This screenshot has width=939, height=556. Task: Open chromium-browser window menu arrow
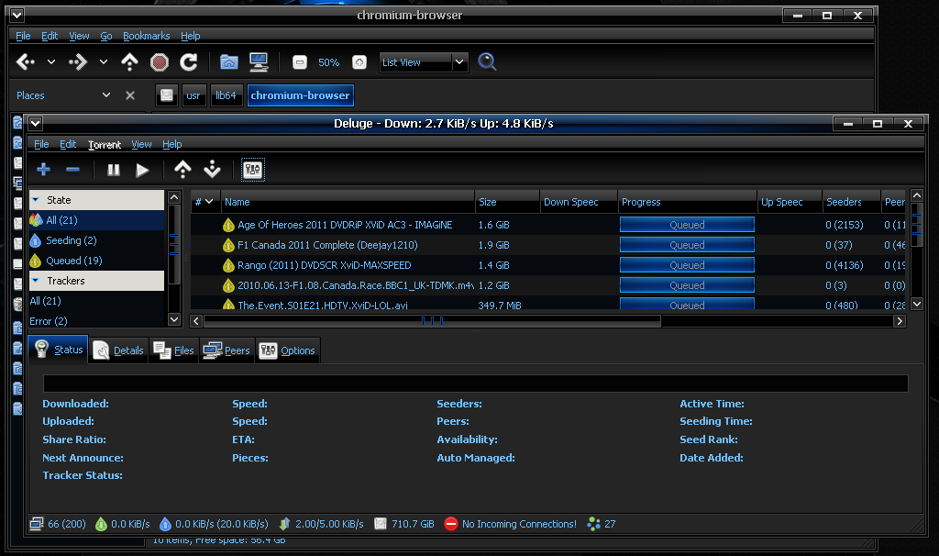coord(17,15)
